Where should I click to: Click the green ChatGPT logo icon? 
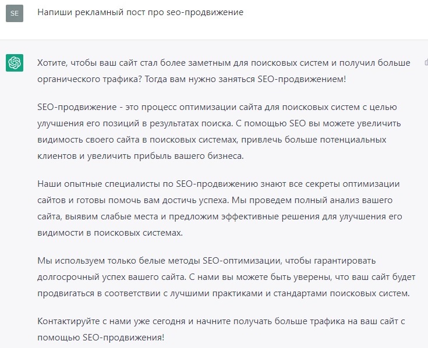pos(15,63)
